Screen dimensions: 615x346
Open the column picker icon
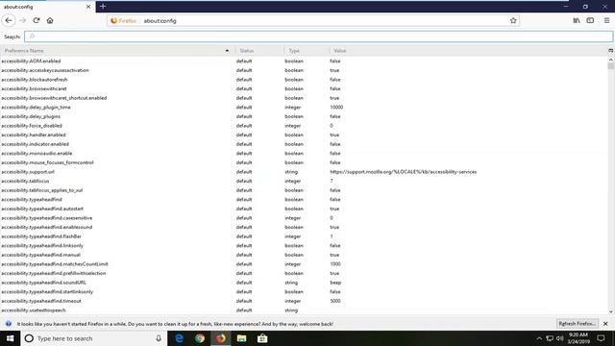611,51
